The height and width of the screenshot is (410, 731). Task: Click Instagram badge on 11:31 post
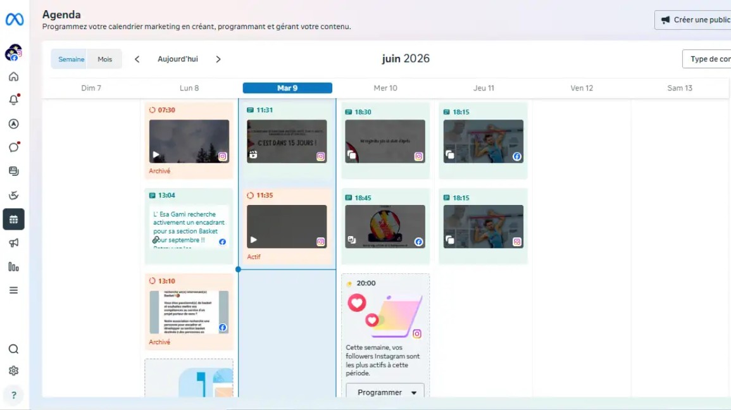[321, 156]
